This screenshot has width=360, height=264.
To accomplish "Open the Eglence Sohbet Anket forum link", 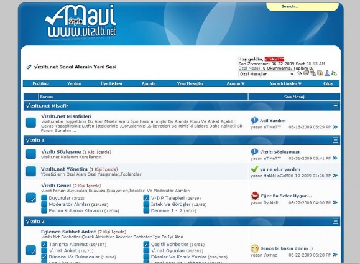I will pos(68,232).
